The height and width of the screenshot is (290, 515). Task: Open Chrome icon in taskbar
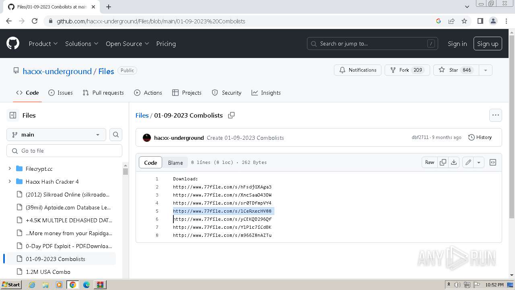(72, 285)
